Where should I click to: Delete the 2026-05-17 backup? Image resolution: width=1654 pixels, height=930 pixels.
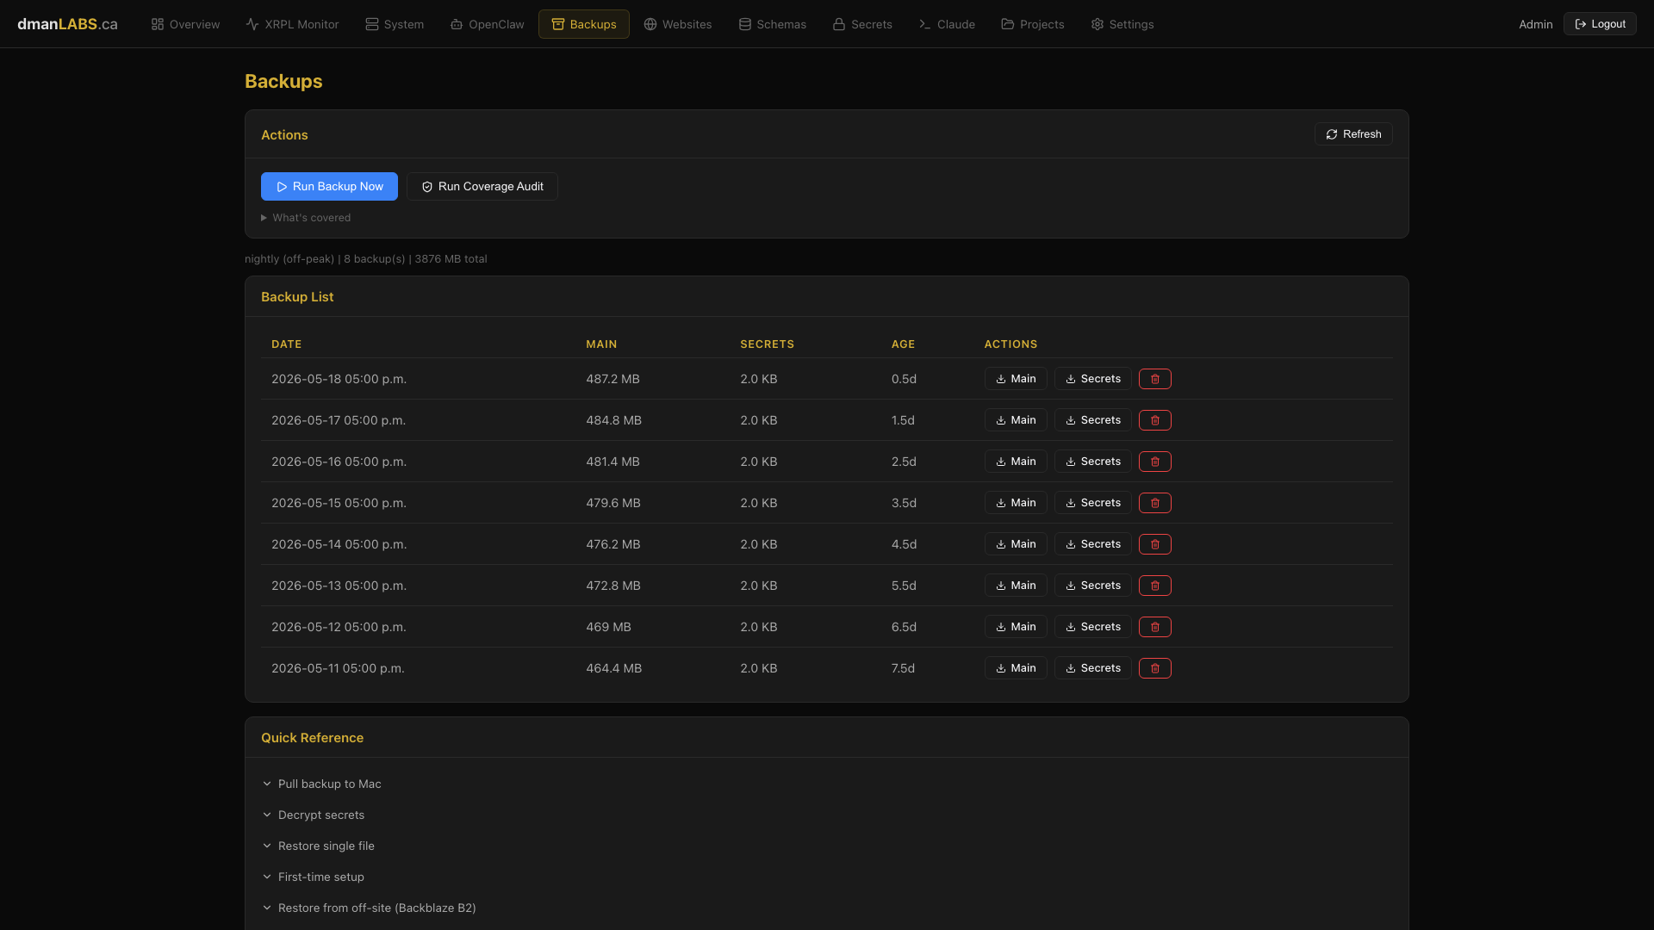tap(1154, 420)
